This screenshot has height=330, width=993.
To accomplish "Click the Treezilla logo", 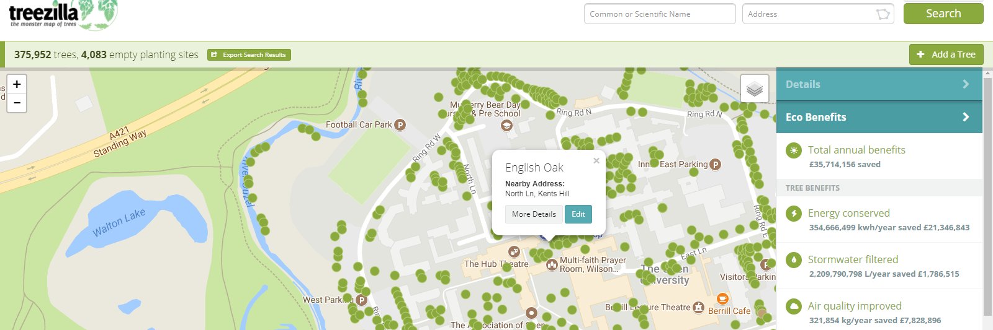I will (63, 14).
